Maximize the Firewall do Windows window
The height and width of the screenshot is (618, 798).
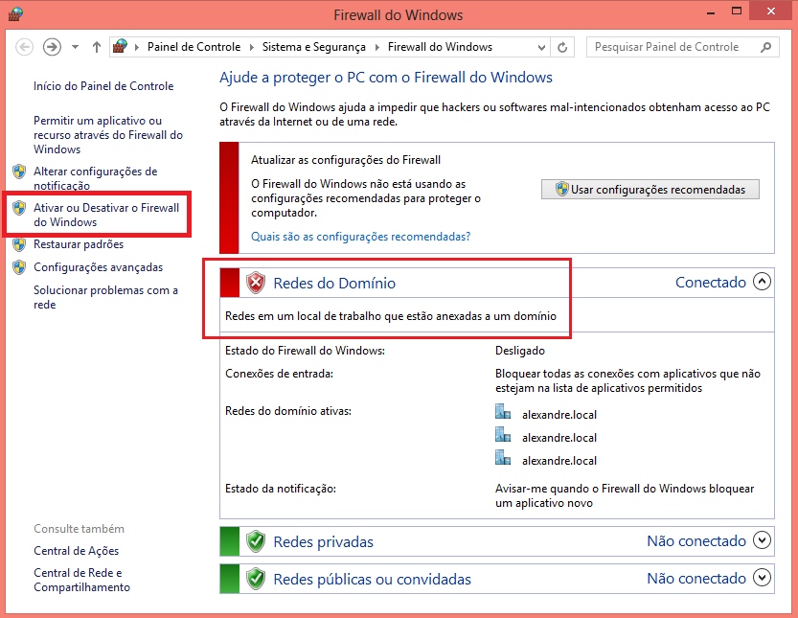pyautogui.click(x=737, y=11)
